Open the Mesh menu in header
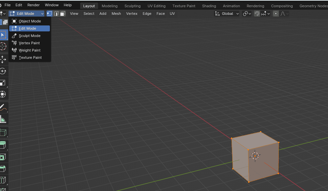The image size is (328, 191). tap(116, 14)
